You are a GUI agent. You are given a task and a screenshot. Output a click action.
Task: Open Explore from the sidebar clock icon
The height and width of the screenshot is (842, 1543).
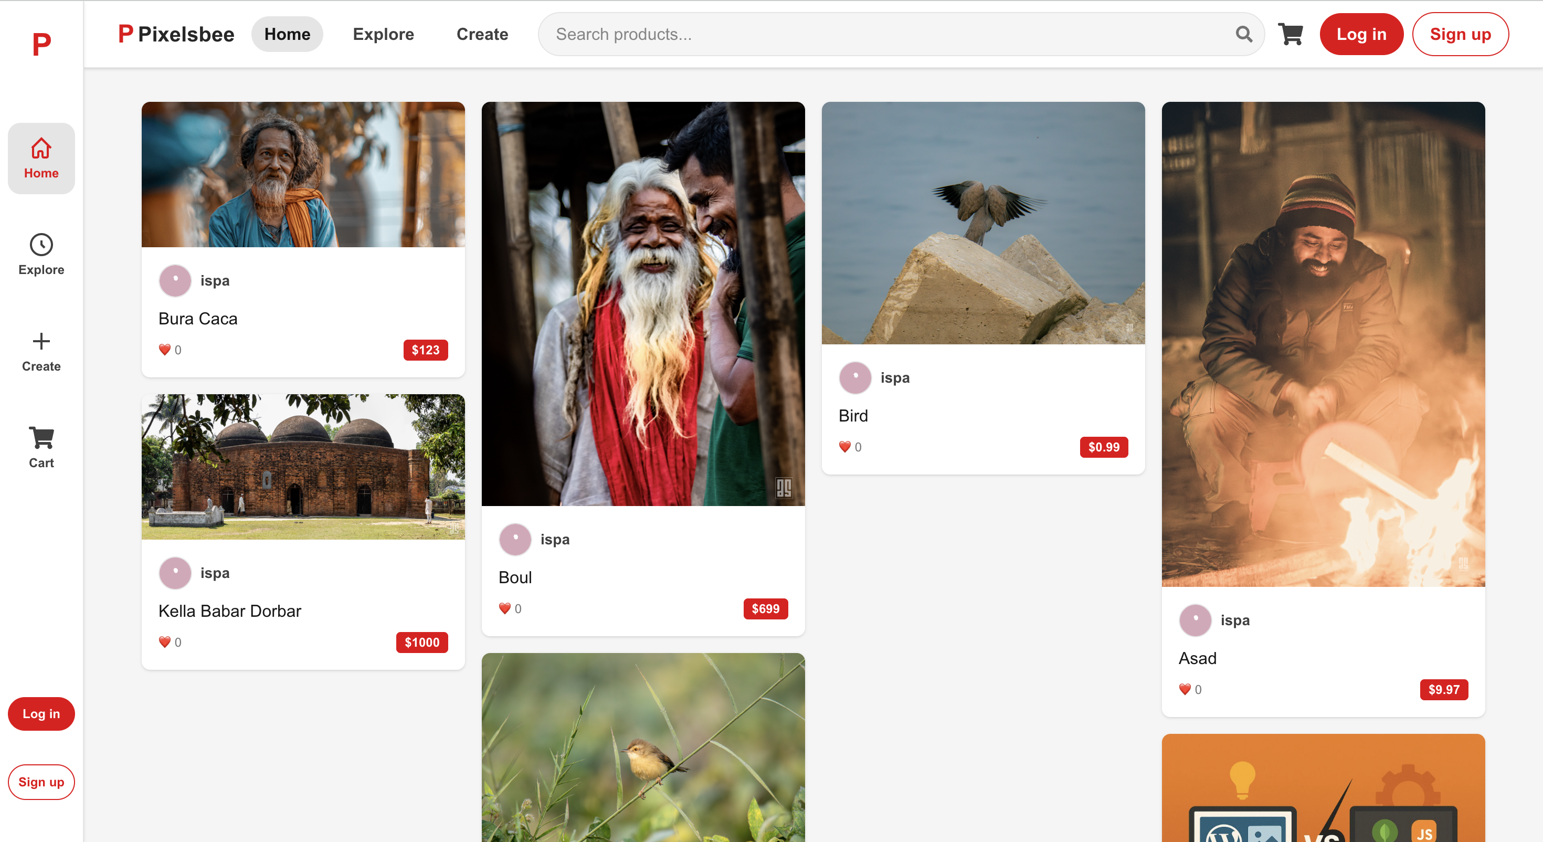pos(41,245)
